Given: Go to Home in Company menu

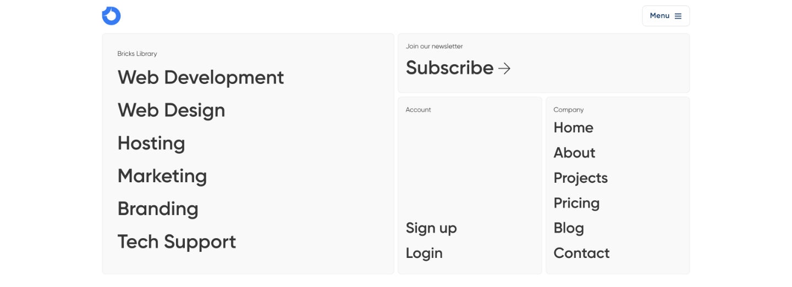Looking at the screenshot, I should (573, 128).
